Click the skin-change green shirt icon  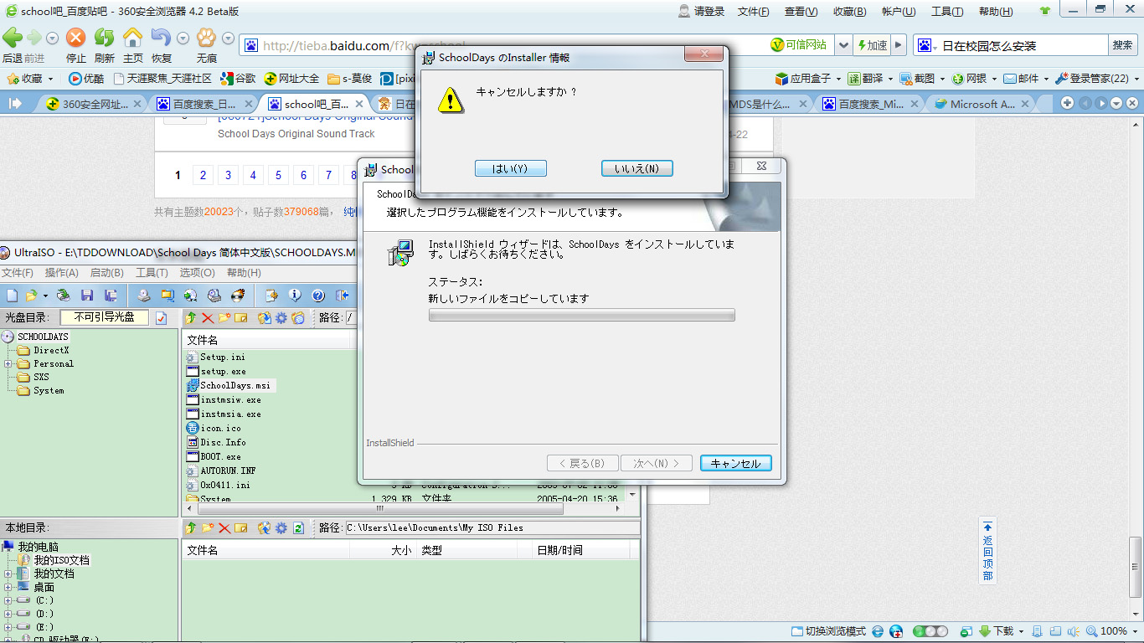1044,12
